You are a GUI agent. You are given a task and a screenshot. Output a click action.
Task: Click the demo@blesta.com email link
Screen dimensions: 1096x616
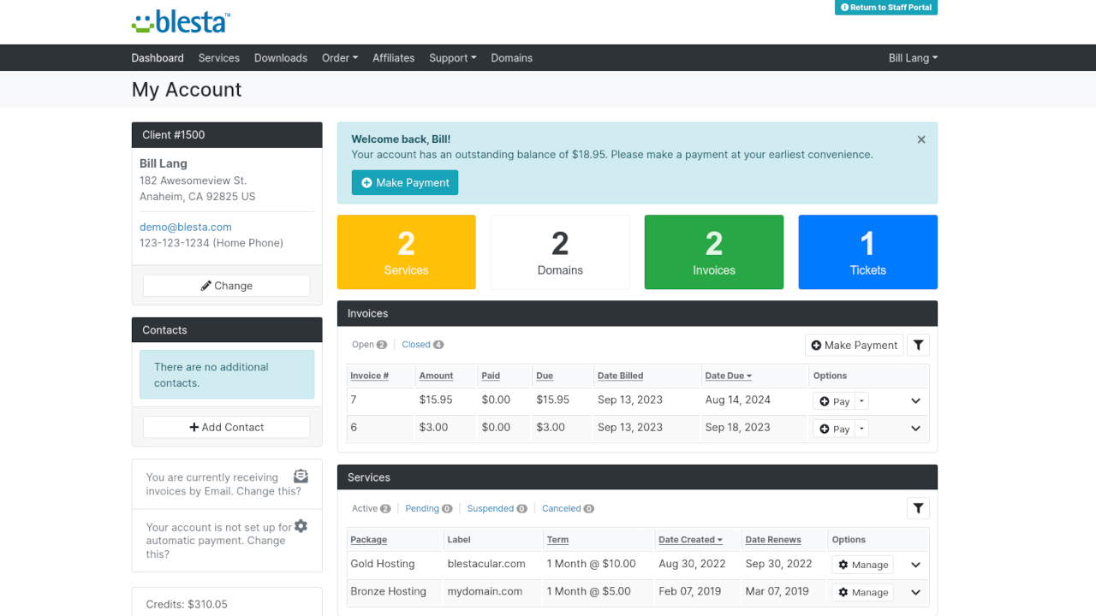coord(186,228)
